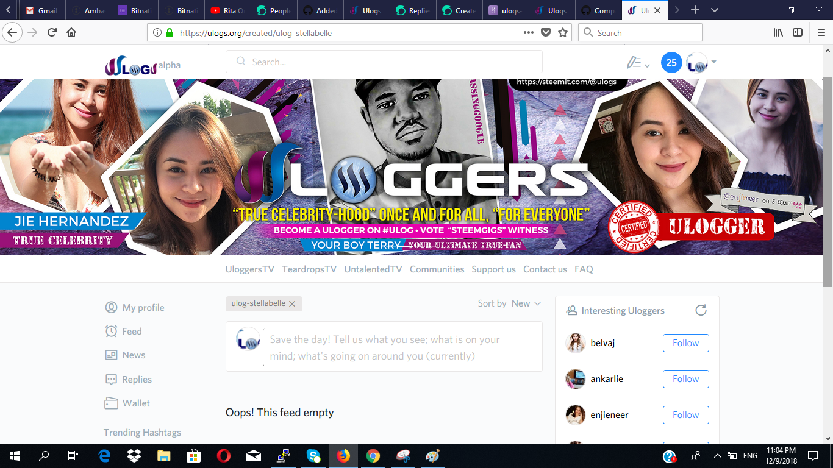The image size is (833, 468).
Task: Open UntalentedTV link
Action: pyautogui.click(x=373, y=269)
